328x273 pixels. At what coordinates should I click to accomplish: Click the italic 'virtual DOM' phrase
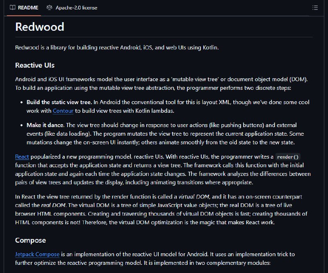(194, 197)
